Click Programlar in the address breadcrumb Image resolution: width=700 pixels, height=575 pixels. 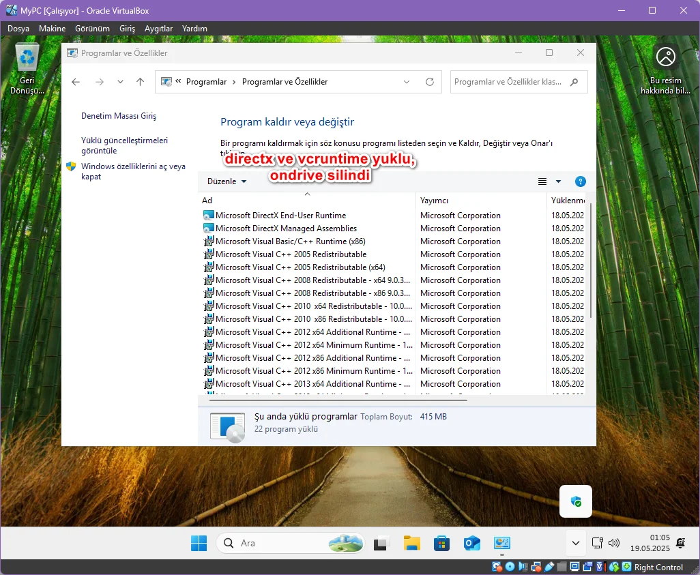click(x=206, y=82)
